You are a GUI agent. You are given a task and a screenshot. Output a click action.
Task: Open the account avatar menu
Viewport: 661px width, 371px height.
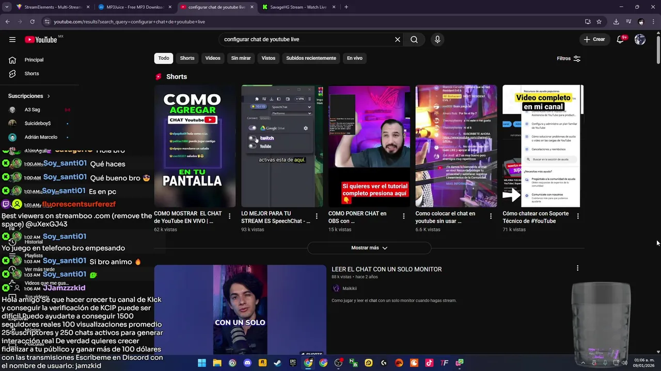640,40
